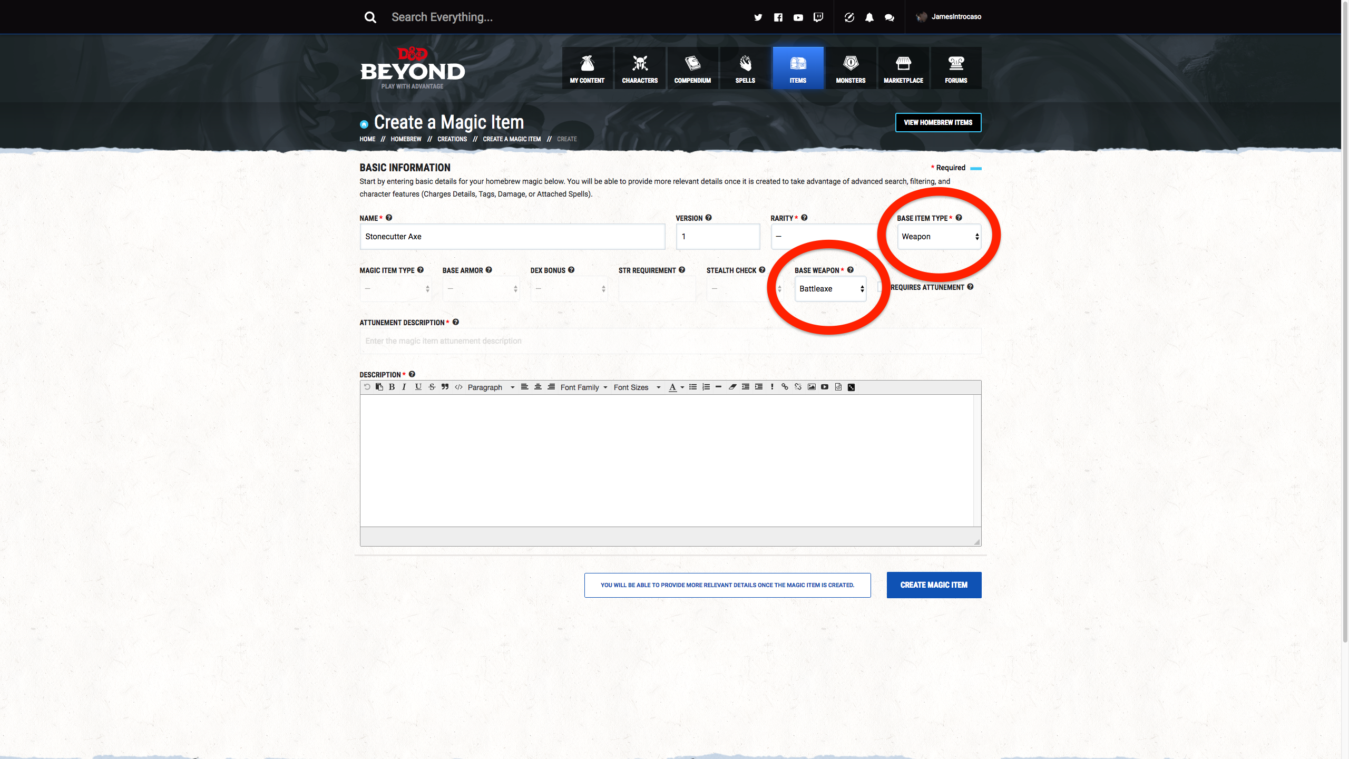
Task: Click the search magnifier icon
Action: [x=370, y=17]
